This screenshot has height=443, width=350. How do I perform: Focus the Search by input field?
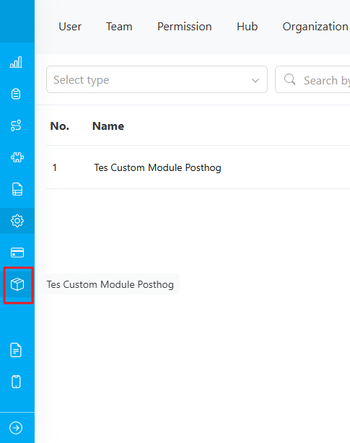[312, 79]
